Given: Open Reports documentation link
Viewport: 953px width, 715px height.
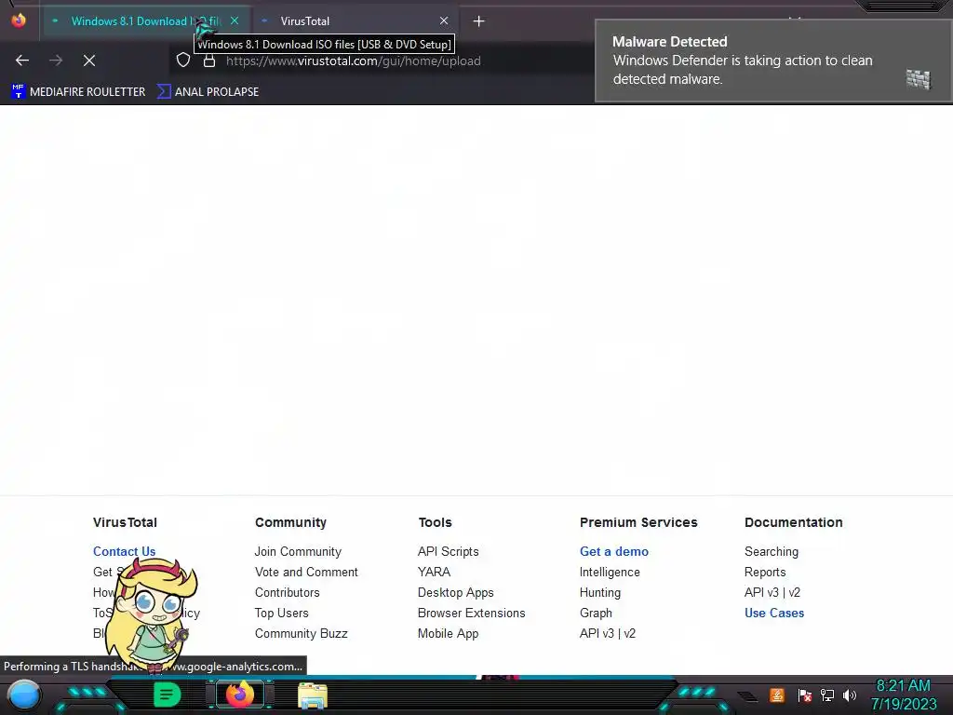Looking at the screenshot, I should (x=765, y=573).
